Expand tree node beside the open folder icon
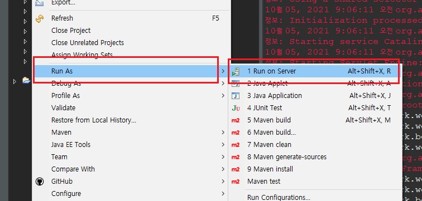This screenshot has width=422, height=201. pos(15,81)
